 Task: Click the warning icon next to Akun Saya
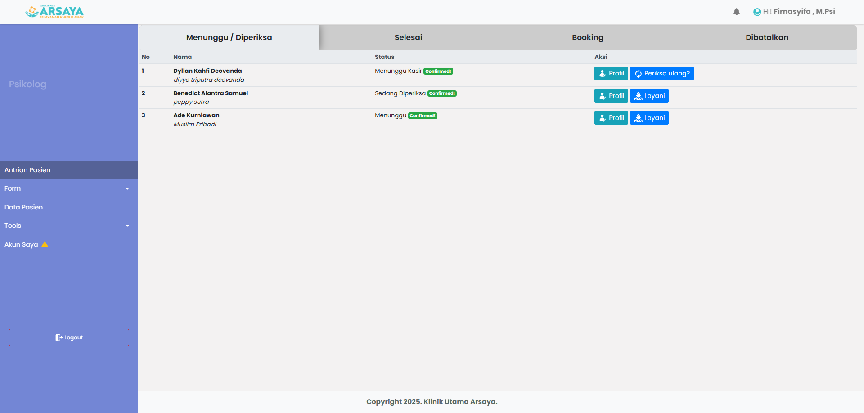tap(45, 244)
